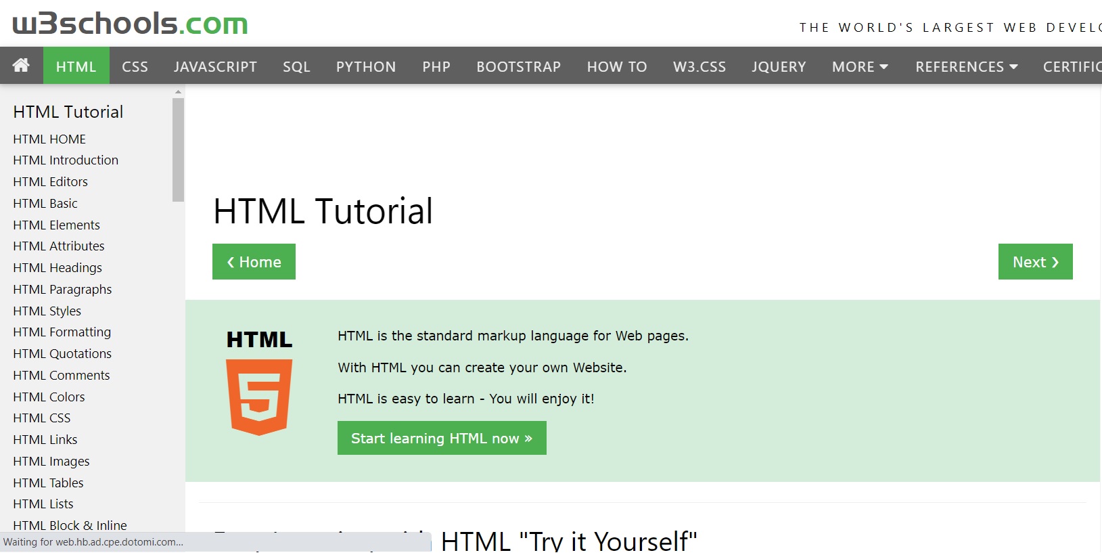Screen dimensions: 1102x557
Task: Select HTML Colors lesson
Action: (x=49, y=397)
